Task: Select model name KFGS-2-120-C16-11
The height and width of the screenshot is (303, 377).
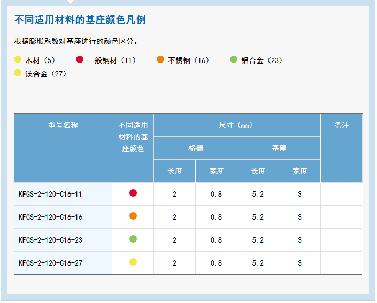Action: (x=50, y=194)
